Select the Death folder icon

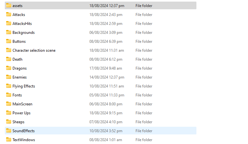[x=9, y=59]
